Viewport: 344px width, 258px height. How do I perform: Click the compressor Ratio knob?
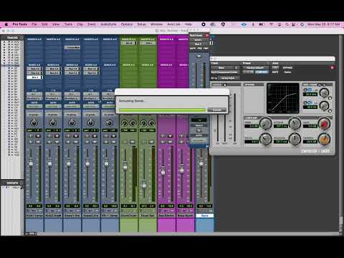click(x=265, y=139)
